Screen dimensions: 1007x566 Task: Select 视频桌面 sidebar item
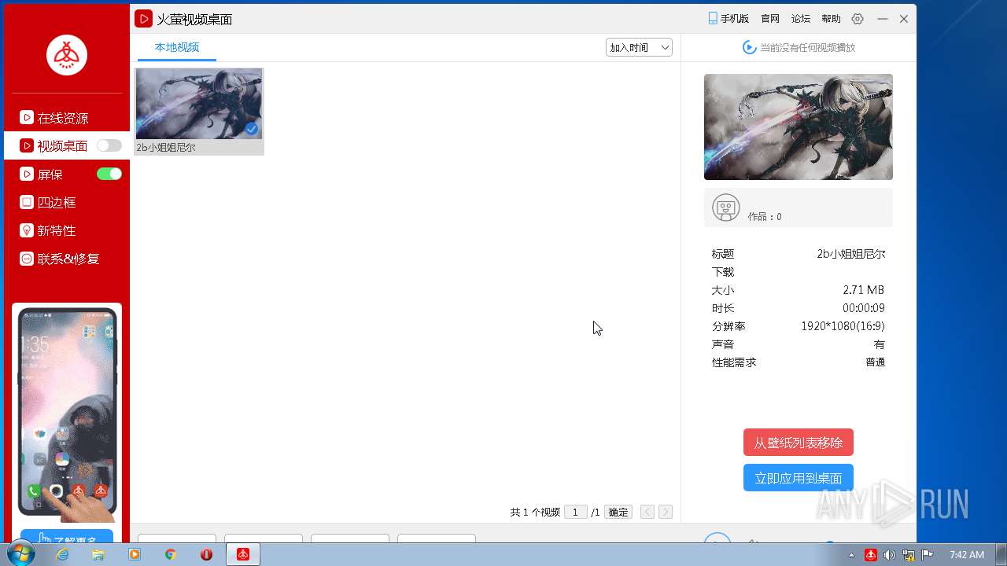[x=67, y=145]
